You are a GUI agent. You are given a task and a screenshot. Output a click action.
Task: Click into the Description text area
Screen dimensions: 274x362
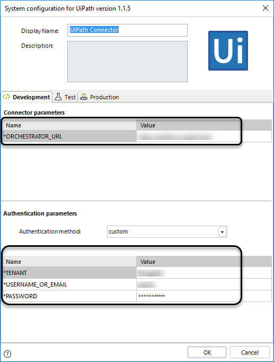click(127, 62)
